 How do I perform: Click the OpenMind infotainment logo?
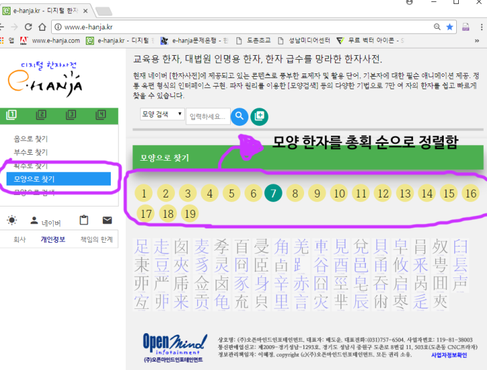tap(174, 348)
